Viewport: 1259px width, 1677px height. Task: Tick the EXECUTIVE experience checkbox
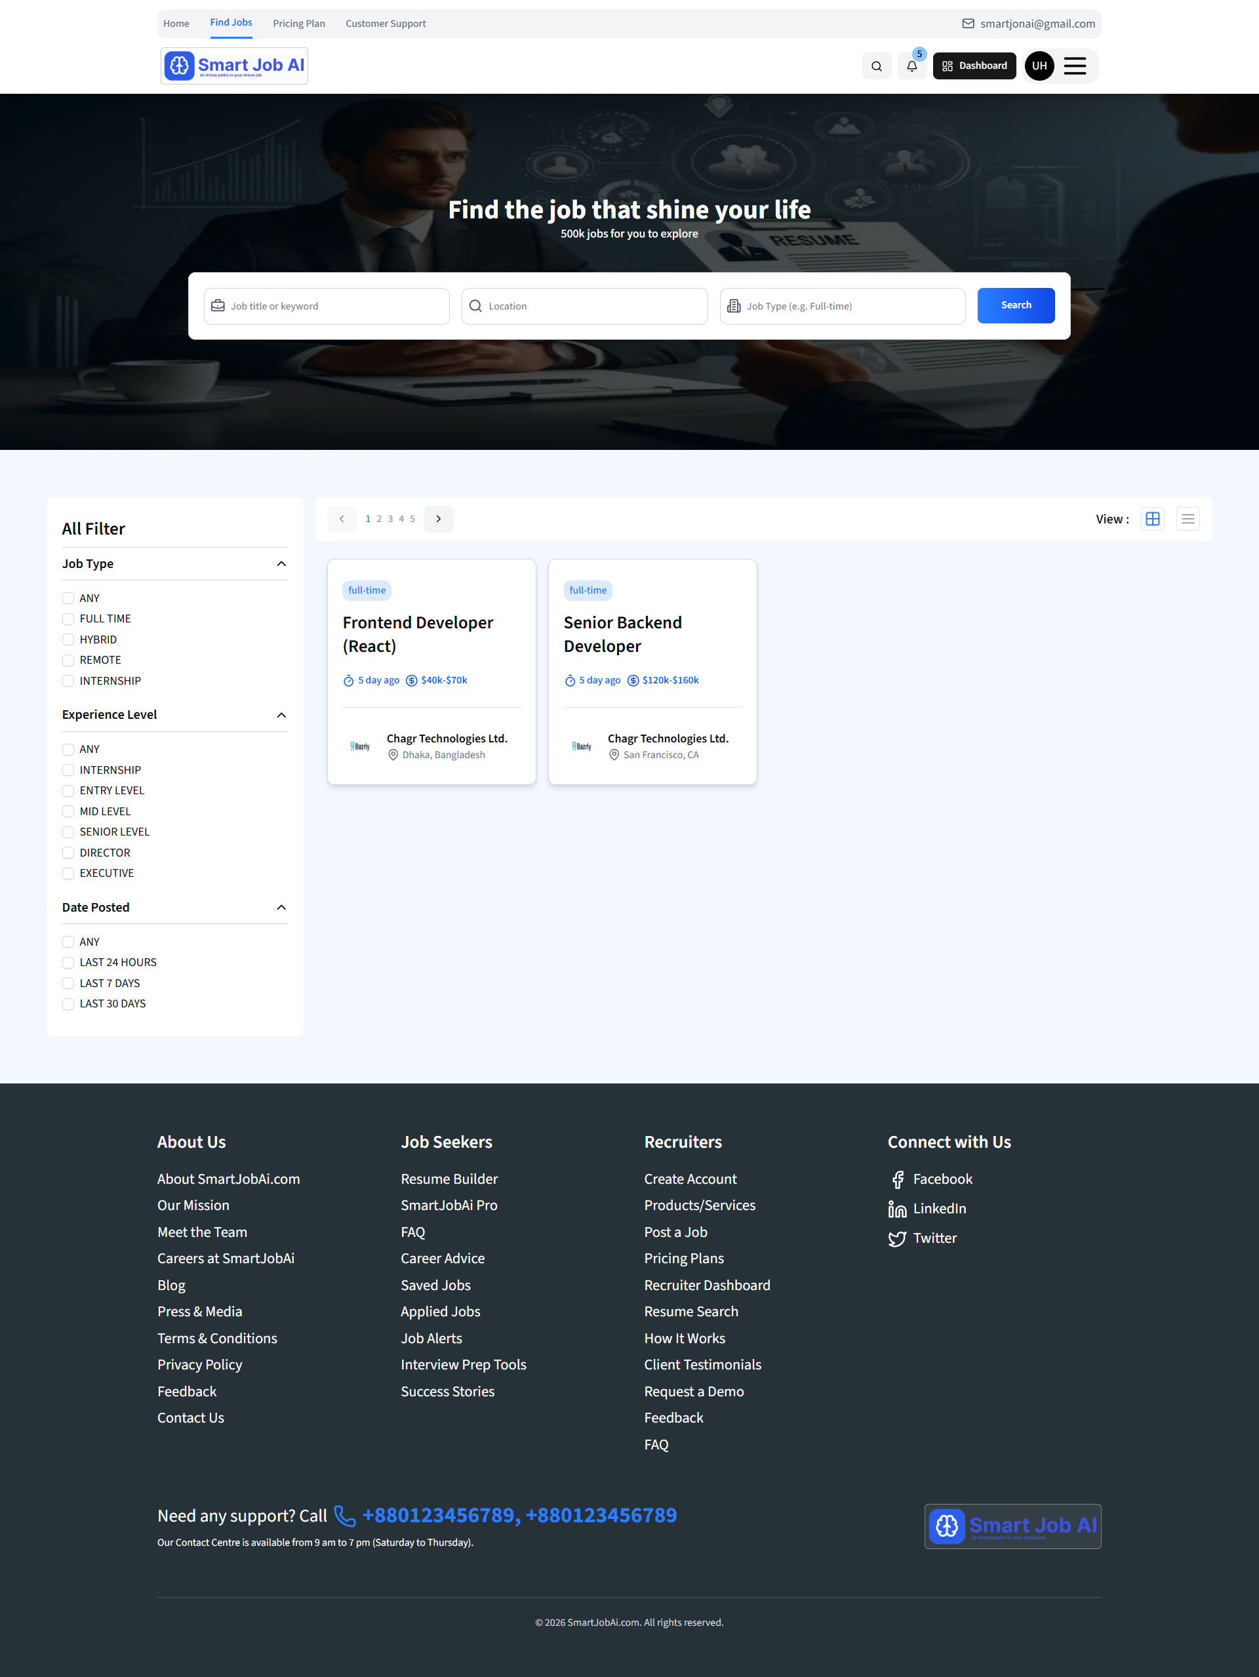pos(68,874)
